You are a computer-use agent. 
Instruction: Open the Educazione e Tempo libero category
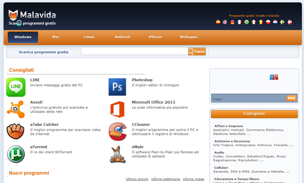237,179
